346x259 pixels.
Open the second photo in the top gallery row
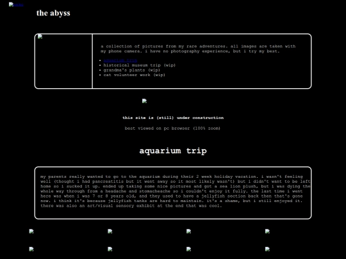(x=110, y=232)
